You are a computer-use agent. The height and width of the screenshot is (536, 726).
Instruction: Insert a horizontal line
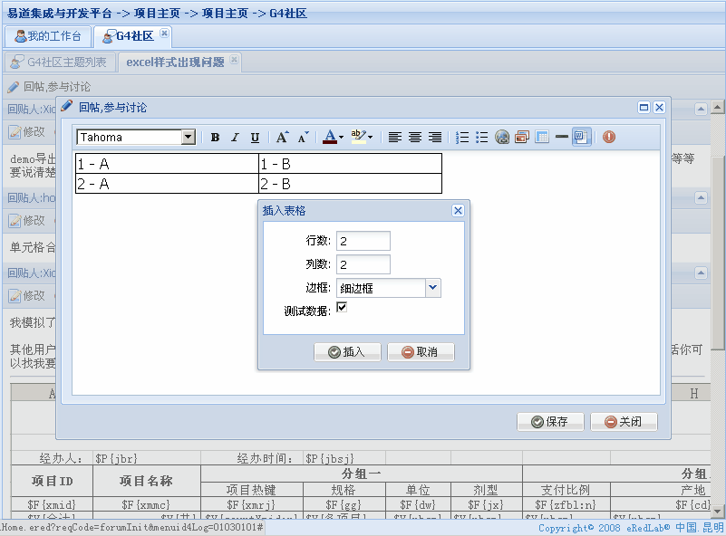561,137
